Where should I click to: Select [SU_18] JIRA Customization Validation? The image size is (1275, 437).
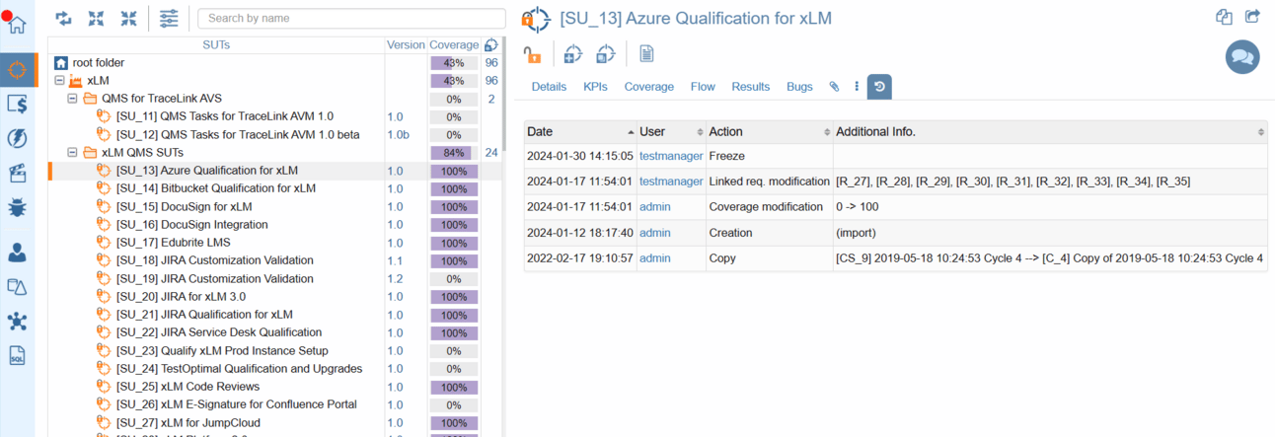(x=215, y=260)
